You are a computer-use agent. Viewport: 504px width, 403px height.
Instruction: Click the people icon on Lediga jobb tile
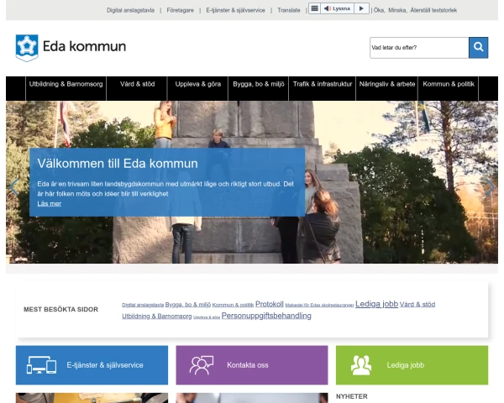pyautogui.click(x=361, y=365)
